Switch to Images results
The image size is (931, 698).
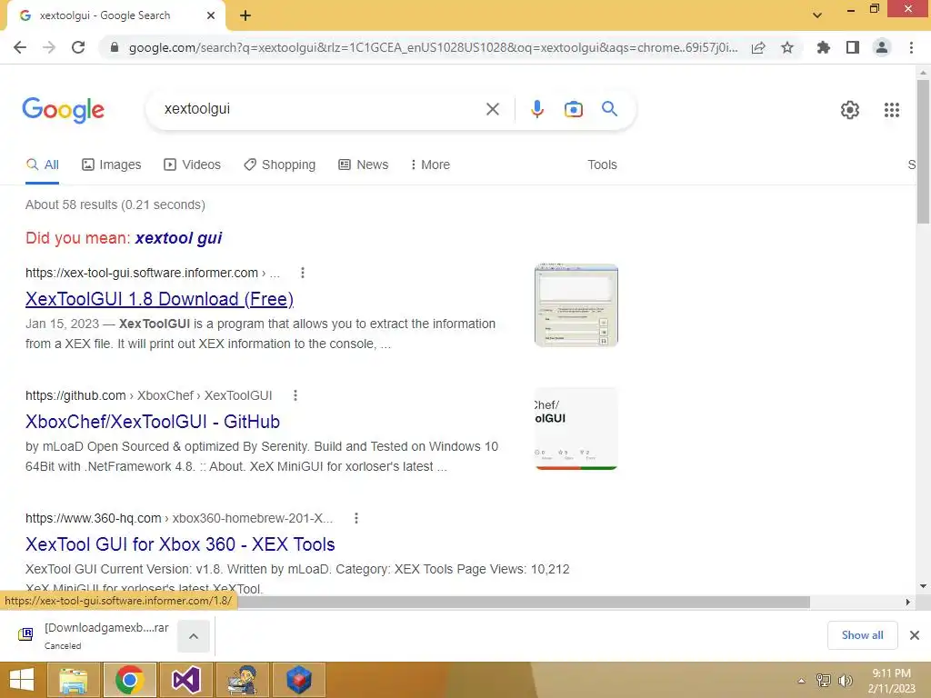112,165
